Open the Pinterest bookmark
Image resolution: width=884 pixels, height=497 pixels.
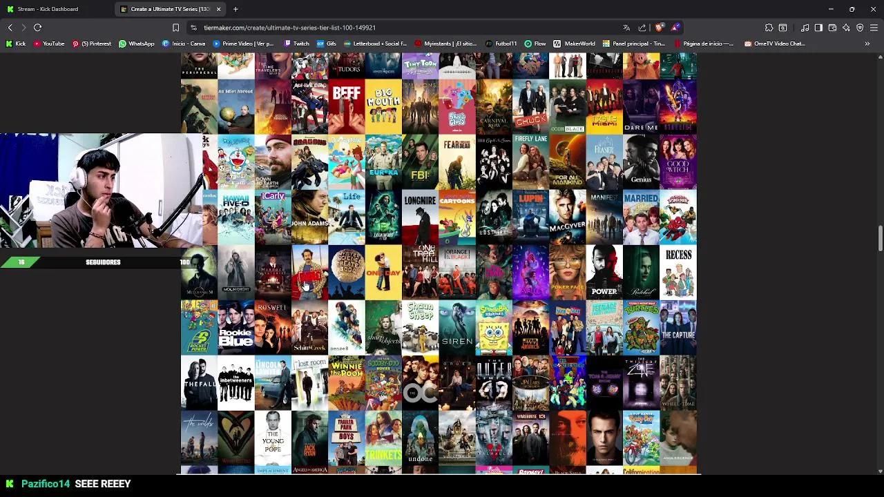coord(91,43)
